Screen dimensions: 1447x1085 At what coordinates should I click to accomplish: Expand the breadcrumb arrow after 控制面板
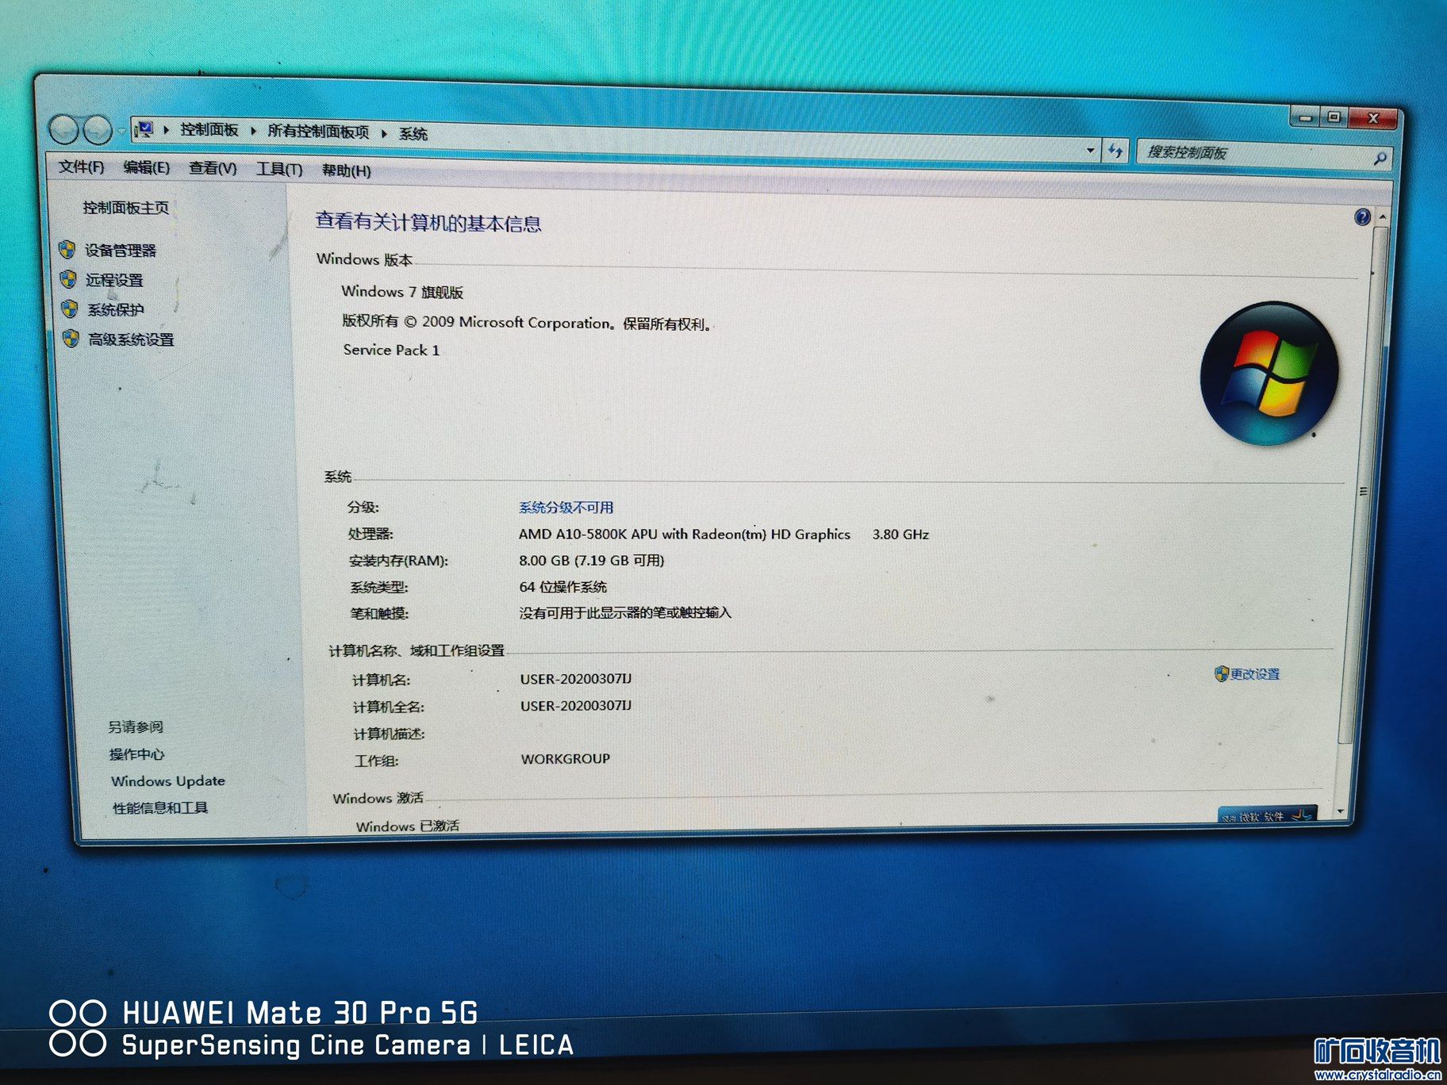[253, 131]
